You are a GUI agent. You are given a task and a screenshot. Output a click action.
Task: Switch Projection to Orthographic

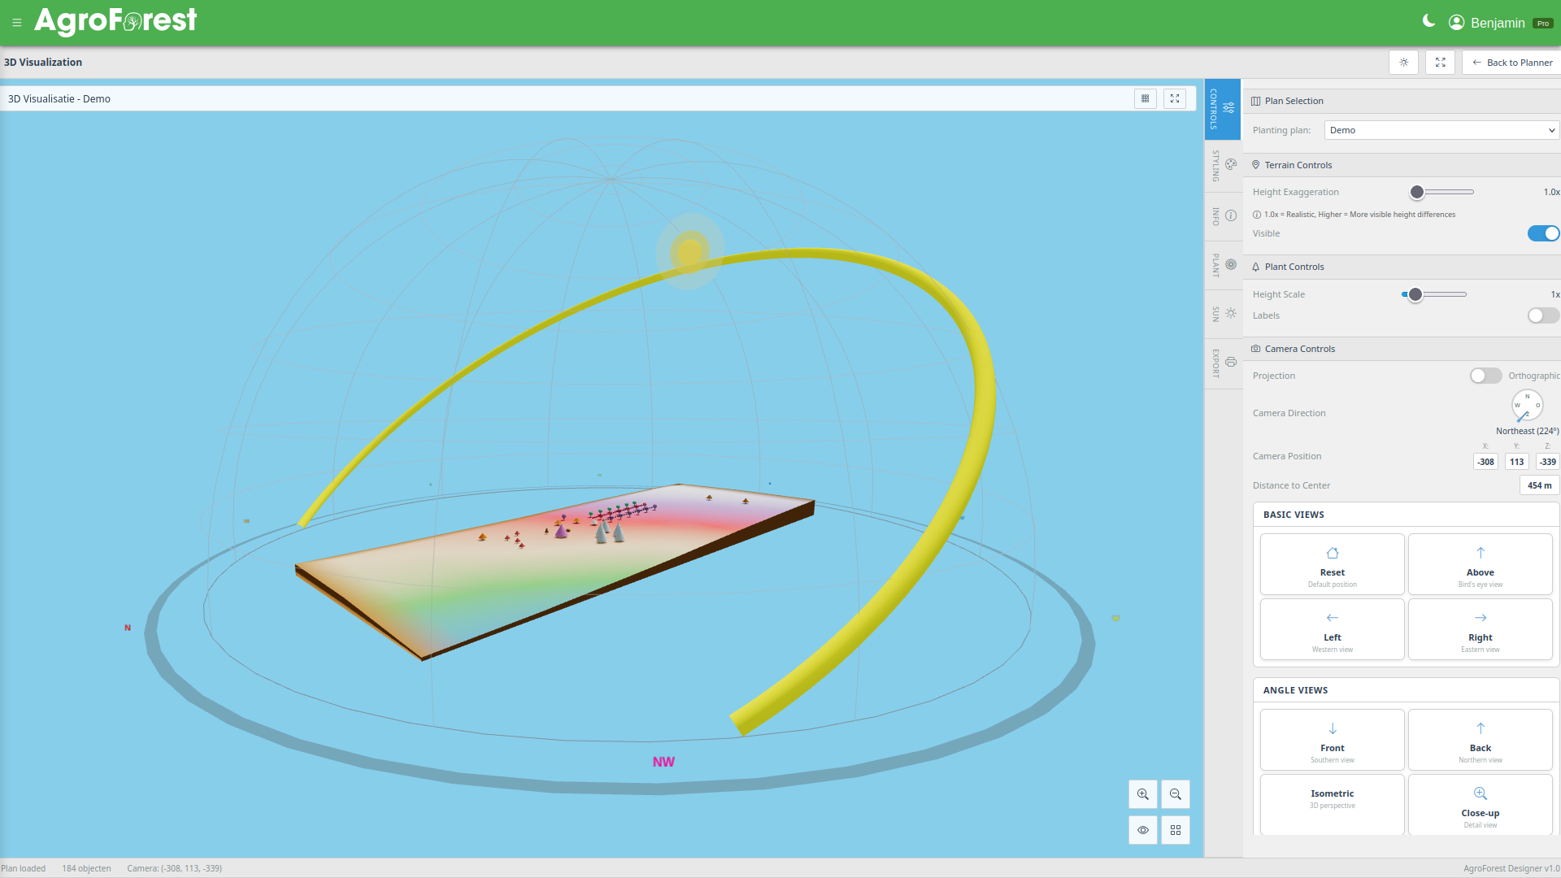pos(1485,376)
